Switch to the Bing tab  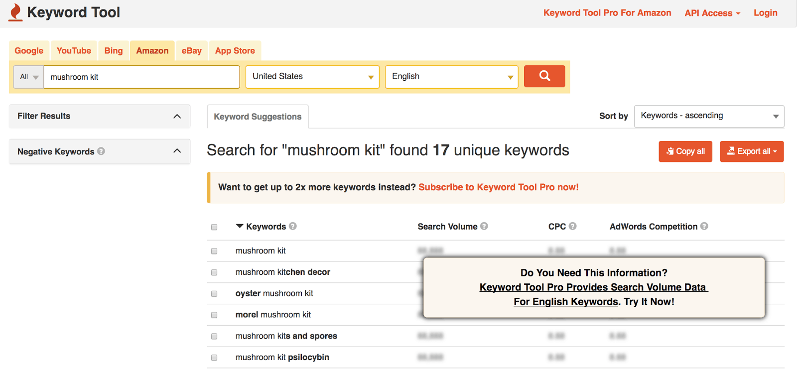[114, 51]
